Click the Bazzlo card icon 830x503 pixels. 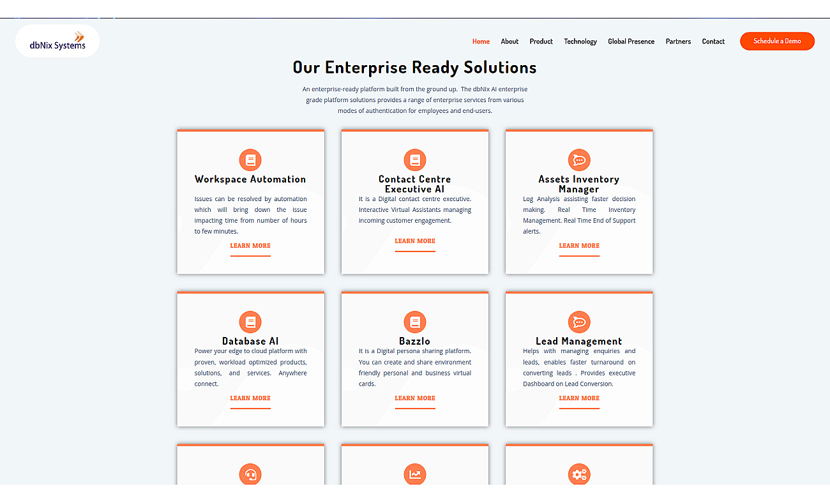[415, 322]
